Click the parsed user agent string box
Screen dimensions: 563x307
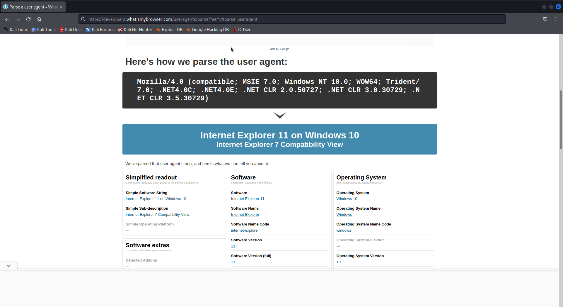(x=279, y=90)
